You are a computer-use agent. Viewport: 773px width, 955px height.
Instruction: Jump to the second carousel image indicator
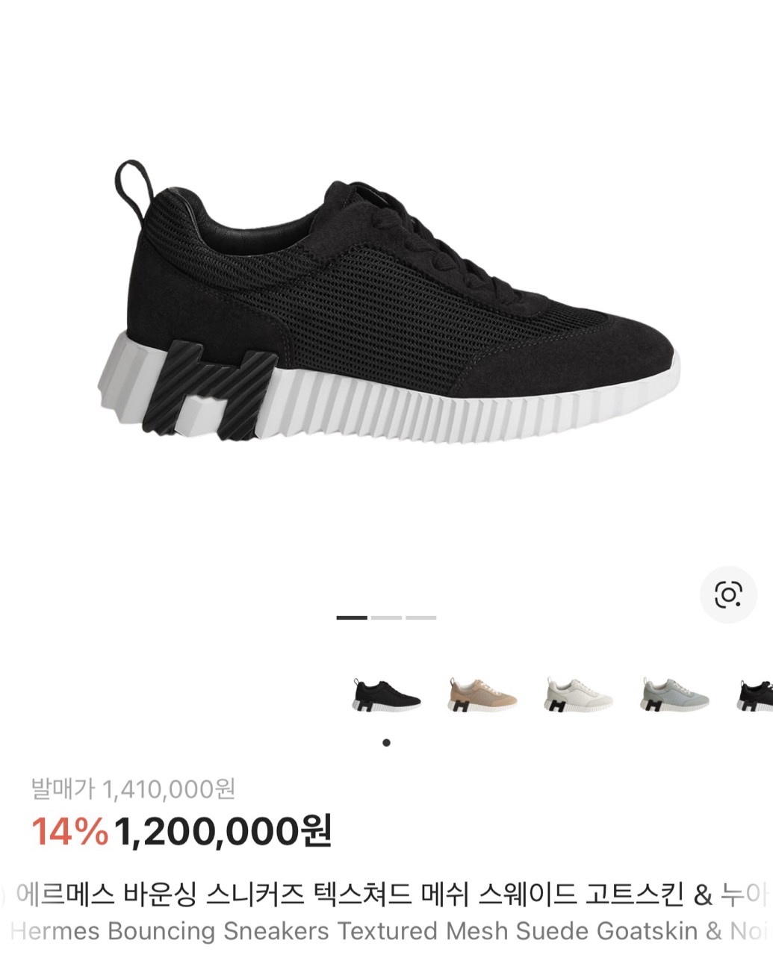coord(386,618)
